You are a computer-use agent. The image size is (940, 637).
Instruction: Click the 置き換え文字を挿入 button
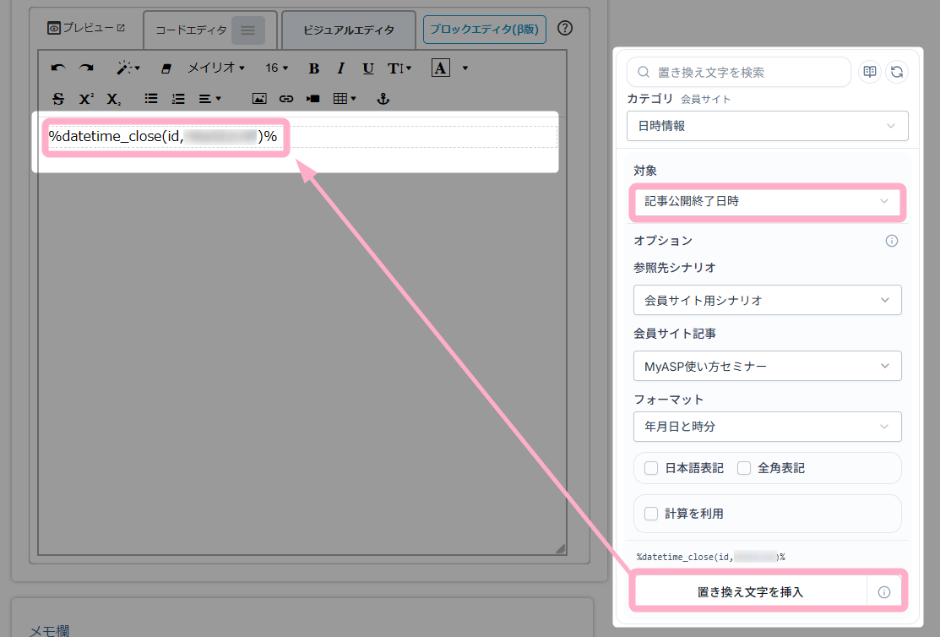751,592
